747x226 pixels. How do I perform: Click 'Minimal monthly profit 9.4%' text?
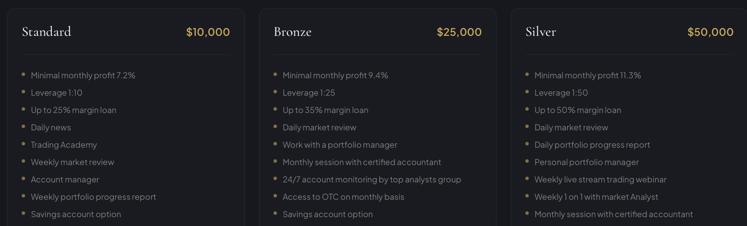335,76
